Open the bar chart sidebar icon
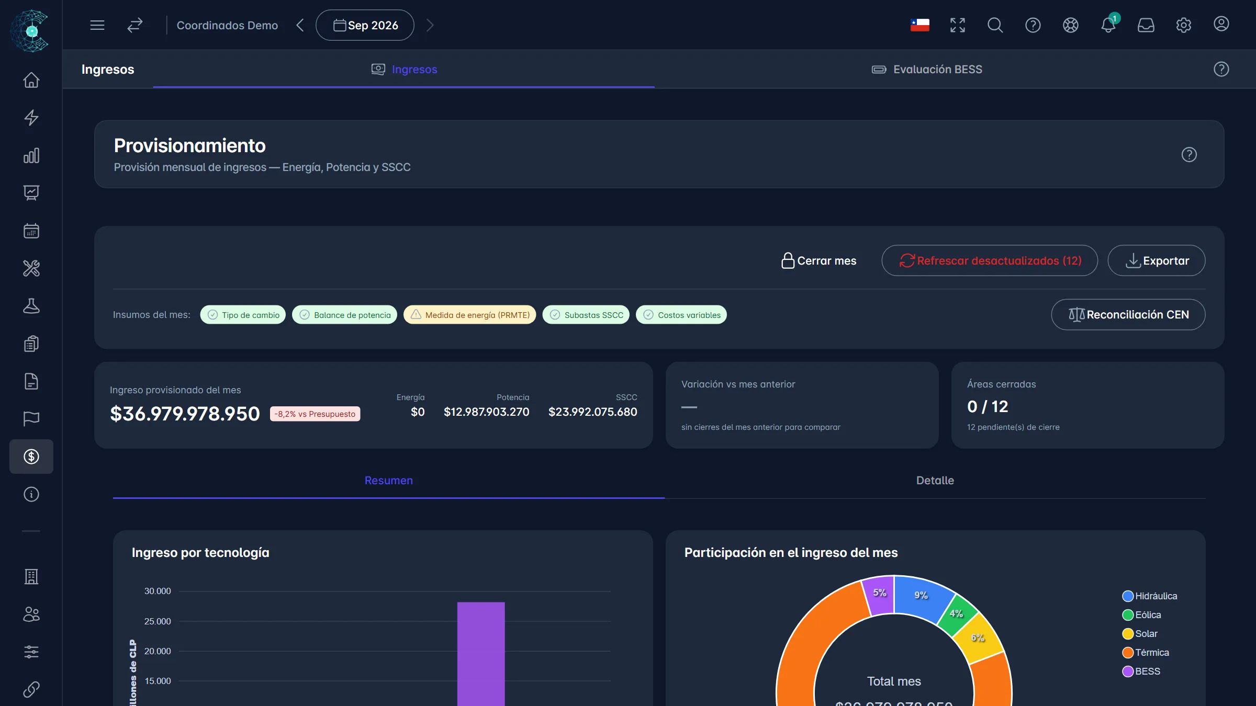 pyautogui.click(x=31, y=155)
